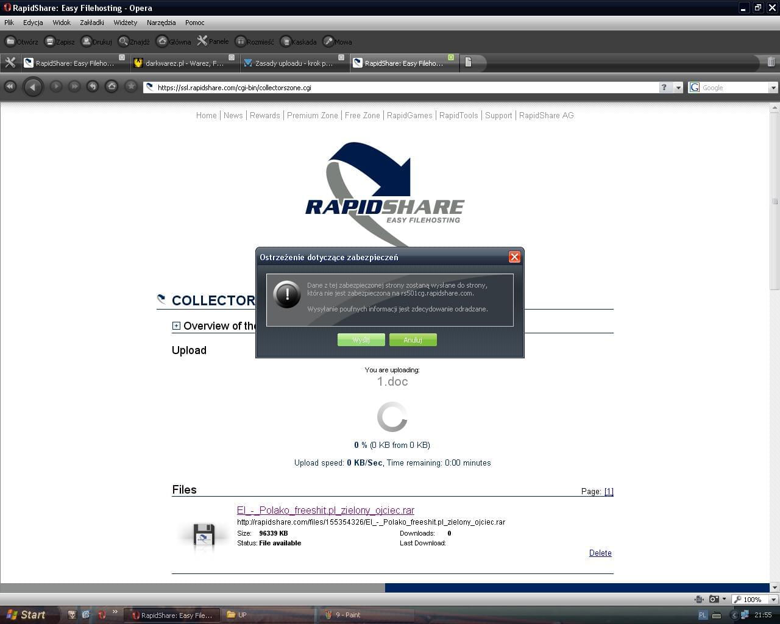Close the security warning dialog
Viewport: 780px width, 624px height.
click(514, 257)
